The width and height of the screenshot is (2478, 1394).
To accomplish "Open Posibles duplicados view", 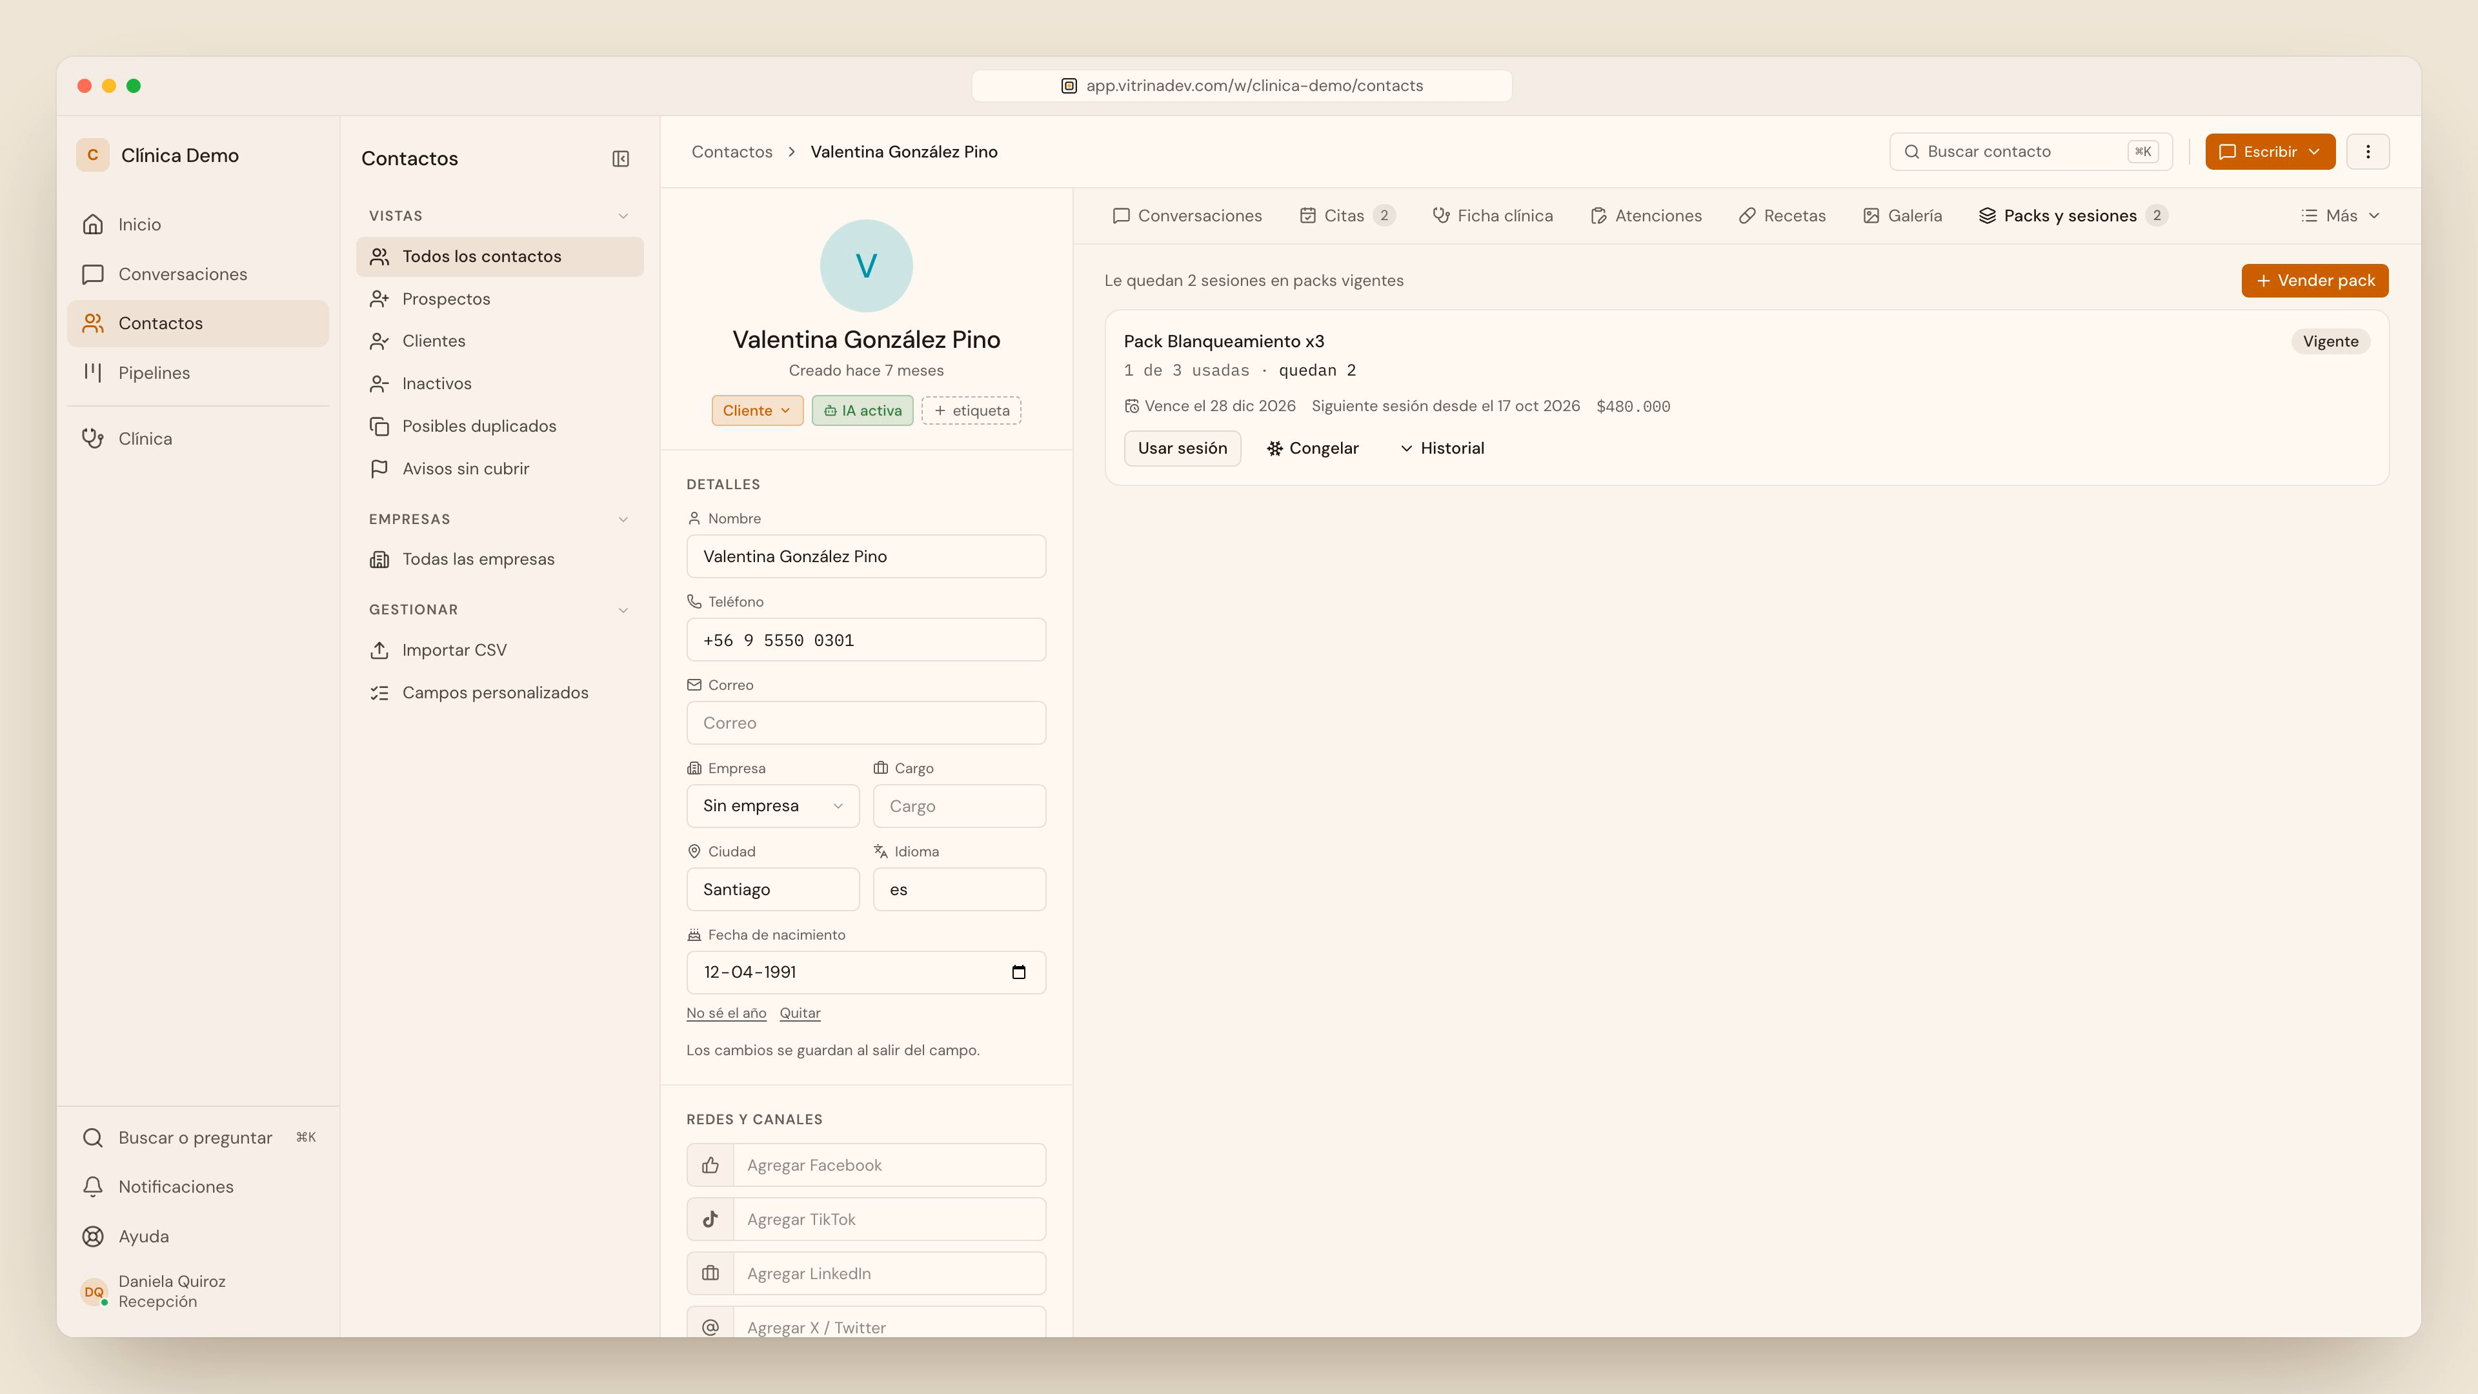I will tap(499, 426).
